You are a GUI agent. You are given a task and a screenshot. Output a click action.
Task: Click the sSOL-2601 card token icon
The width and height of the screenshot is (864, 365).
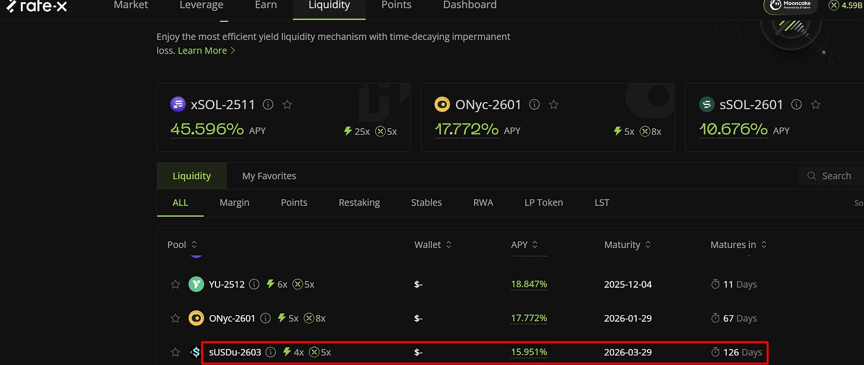707,105
